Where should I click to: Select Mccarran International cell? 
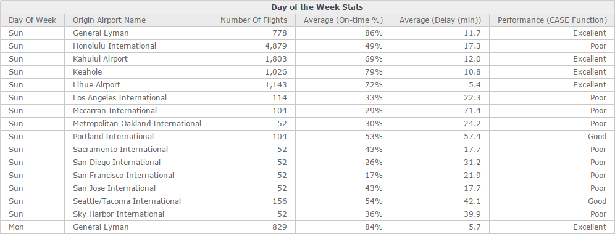coord(138,111)
